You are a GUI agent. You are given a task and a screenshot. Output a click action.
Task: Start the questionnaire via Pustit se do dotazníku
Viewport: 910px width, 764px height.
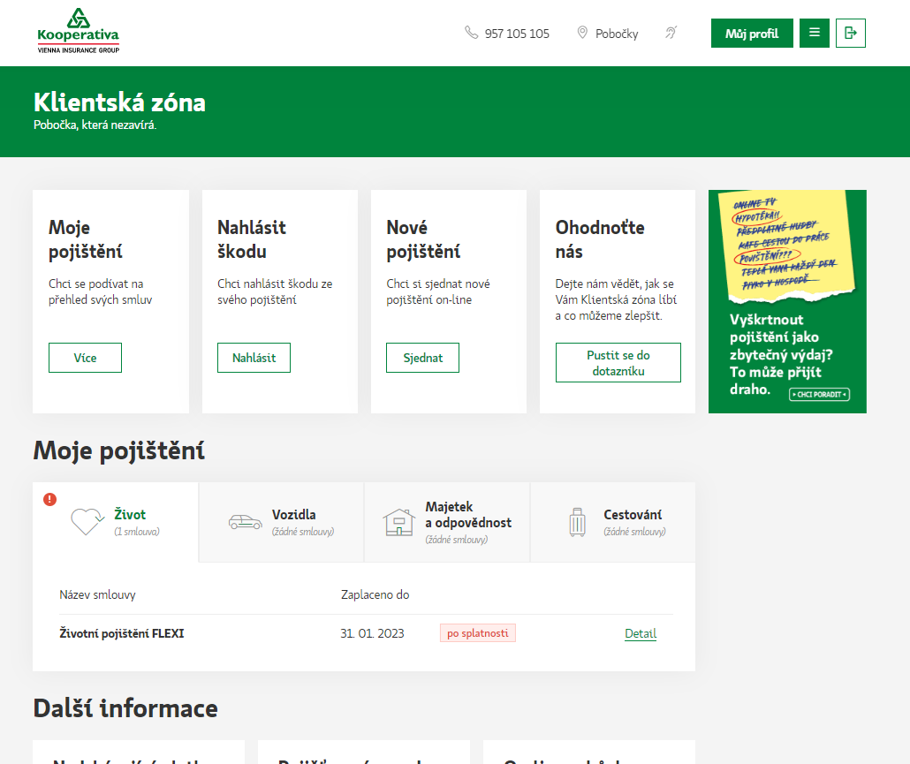[x=618, y=363]
